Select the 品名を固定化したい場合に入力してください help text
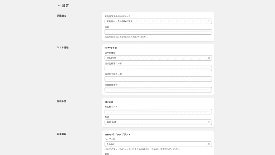Viewport: 275px width, 155px height. [126, 37]
